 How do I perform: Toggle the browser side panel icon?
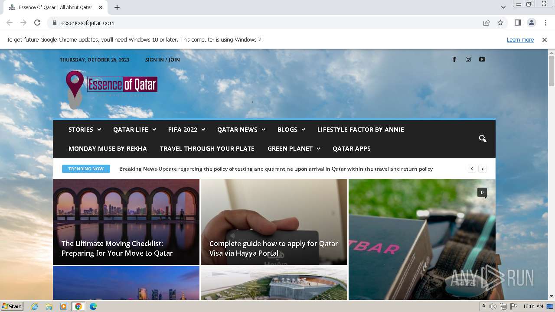pyautogui.click(x=517, y=23)
